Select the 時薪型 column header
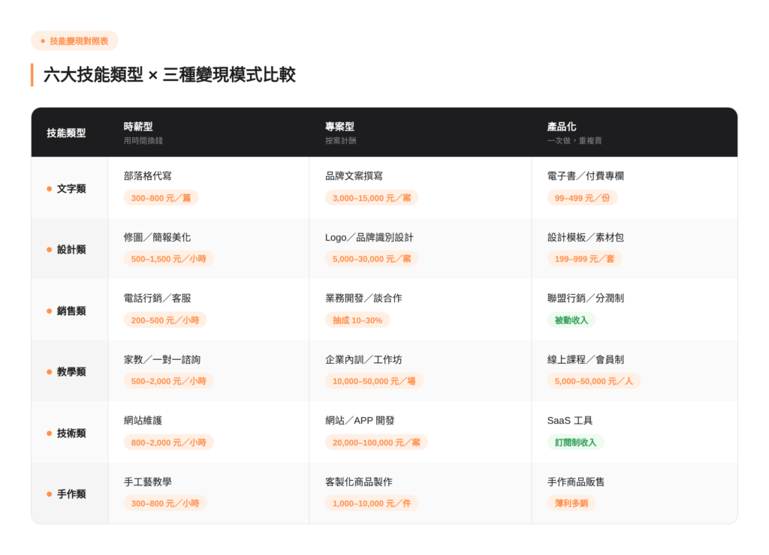 138,127
